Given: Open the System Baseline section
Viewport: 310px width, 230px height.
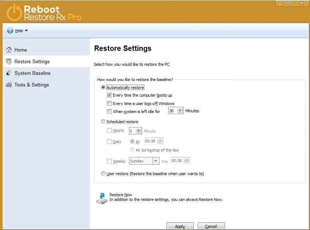Looking at the screenshot, I should click(47, 73).
